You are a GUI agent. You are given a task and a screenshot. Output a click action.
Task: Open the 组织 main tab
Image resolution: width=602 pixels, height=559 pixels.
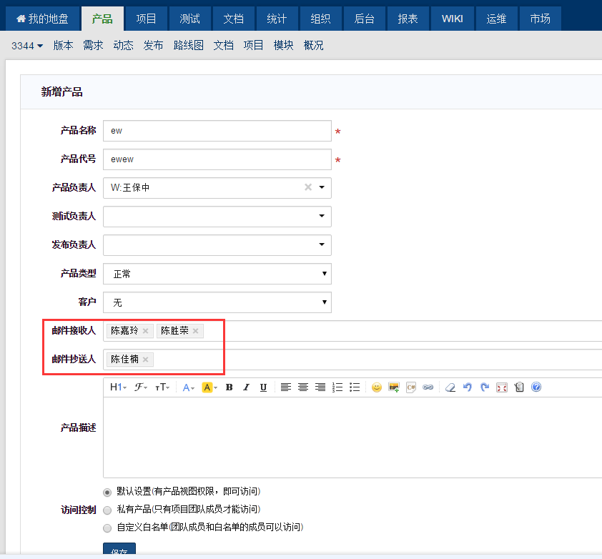point(320,19)
